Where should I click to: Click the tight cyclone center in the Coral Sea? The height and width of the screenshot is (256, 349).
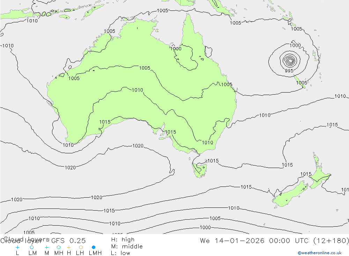(x=290, y=60)
